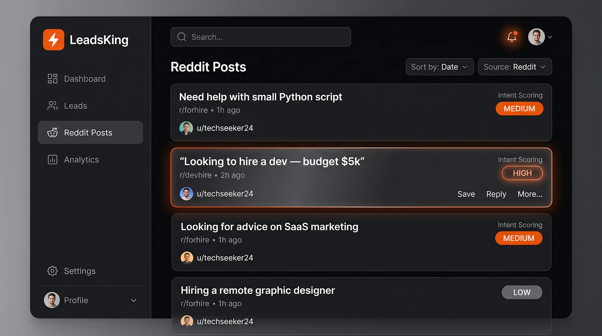
Task: Select the Leads people icon
Action: [x=52, y=105]
